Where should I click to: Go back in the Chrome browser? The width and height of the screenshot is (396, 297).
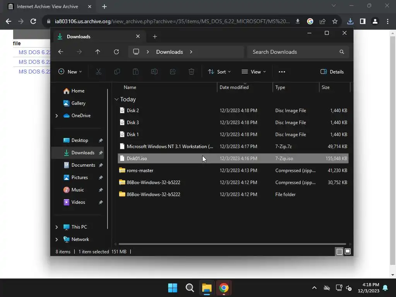click(x=9, y=21)
